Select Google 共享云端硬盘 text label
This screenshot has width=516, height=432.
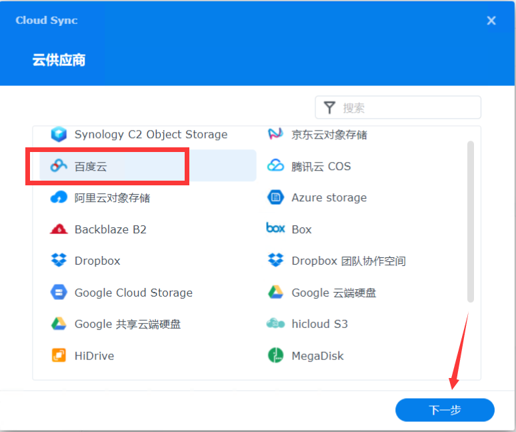coord(128,324)
